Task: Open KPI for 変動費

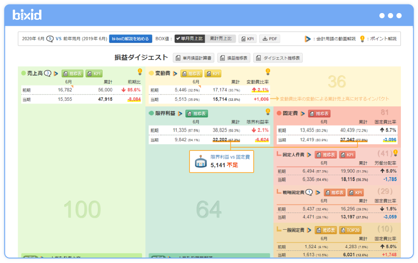Action: (213, 73)
